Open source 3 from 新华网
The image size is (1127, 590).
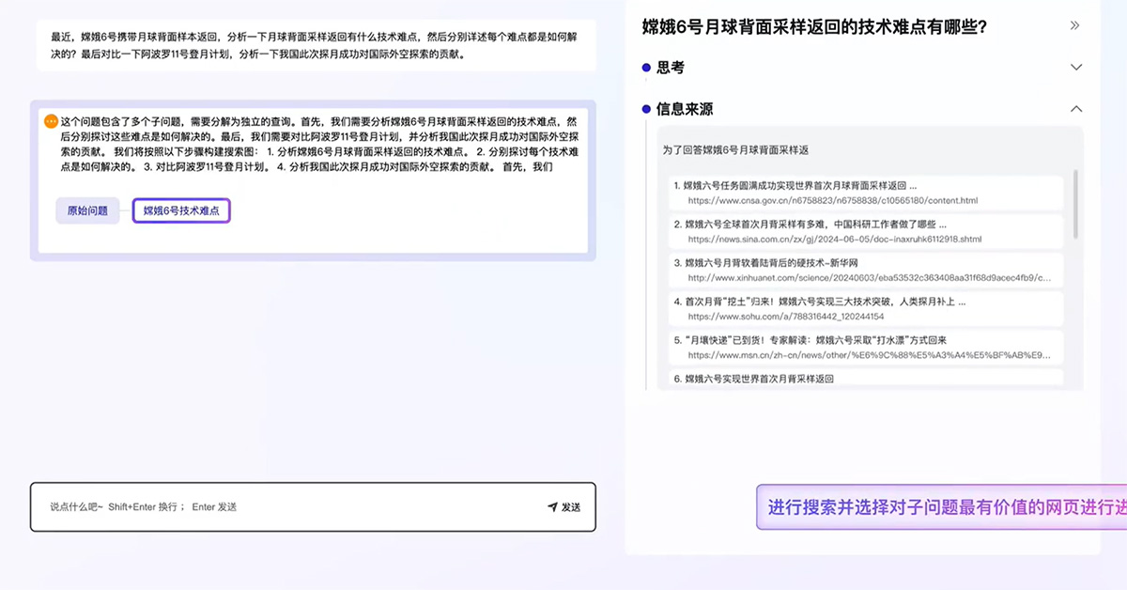tap(770, 263)
